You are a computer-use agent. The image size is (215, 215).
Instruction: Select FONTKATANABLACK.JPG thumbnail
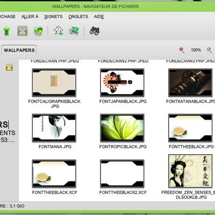click(190, 83)
